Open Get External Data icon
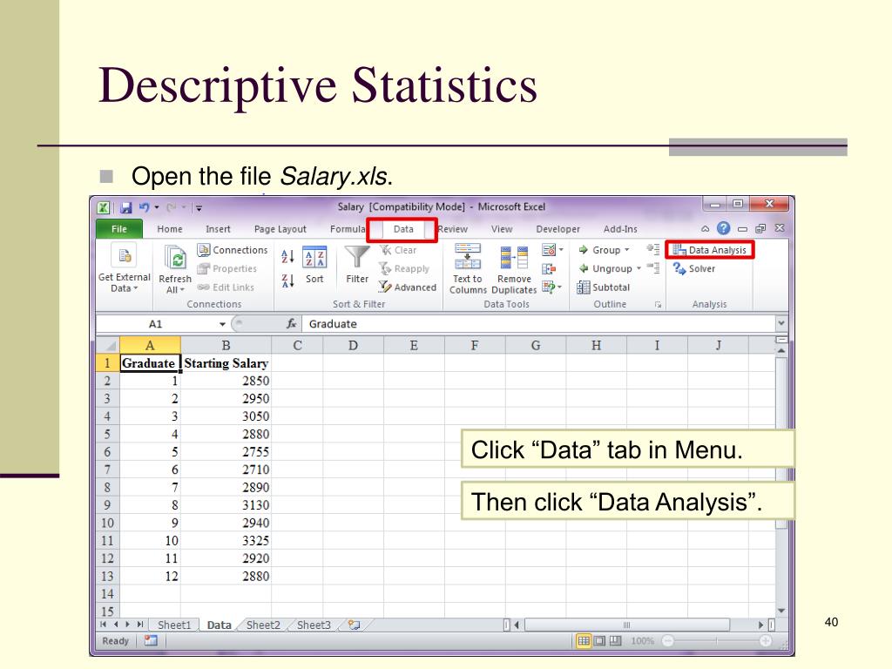892x669 pixels. [125, 257]
